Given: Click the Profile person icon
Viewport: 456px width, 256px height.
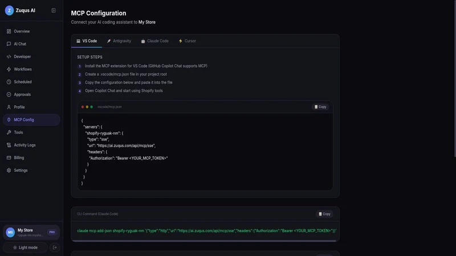Looking at the screenshot, I should coord(9,107).
